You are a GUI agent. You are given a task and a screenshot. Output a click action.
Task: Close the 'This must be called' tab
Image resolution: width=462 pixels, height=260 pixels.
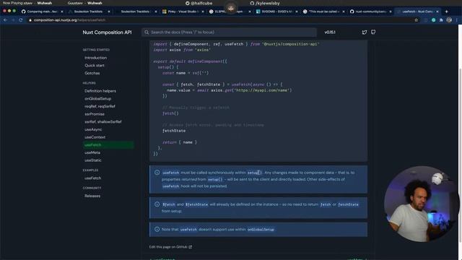[344, 12]
